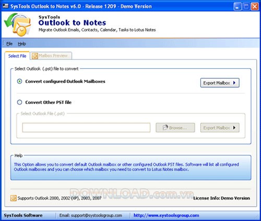This screenshot has width=261, height=221.
Task: Close the SysTools Outlook to Notes window
Action: pos(255,7)
